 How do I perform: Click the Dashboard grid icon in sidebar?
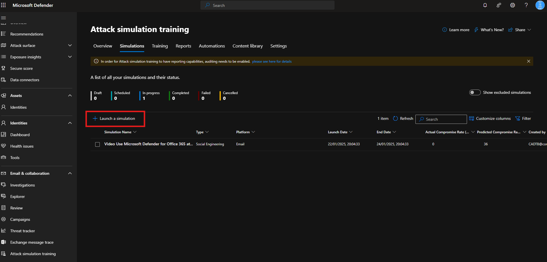[x=3, y=134]
